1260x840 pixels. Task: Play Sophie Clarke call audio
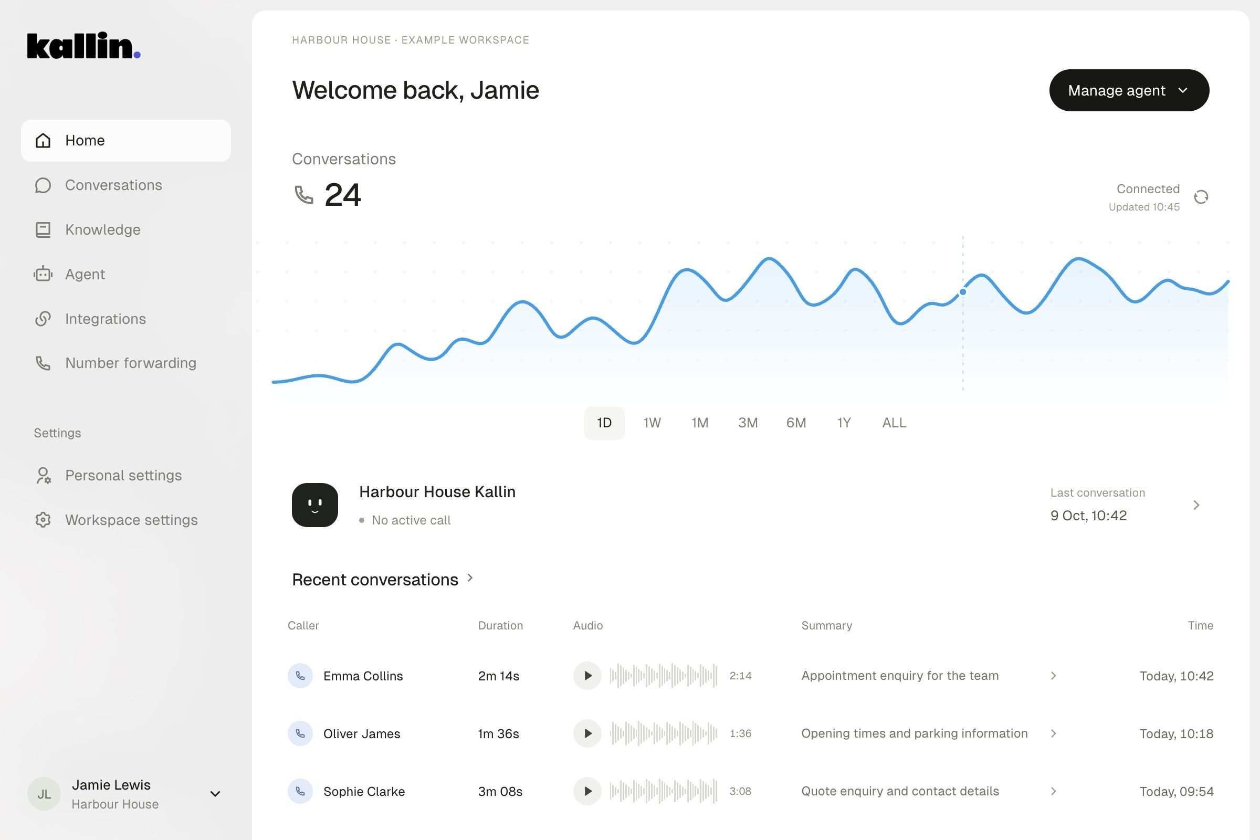587,791
